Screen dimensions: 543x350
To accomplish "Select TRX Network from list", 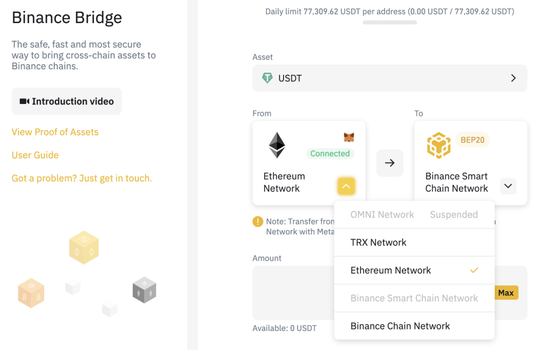I will (x=378, y=243).
